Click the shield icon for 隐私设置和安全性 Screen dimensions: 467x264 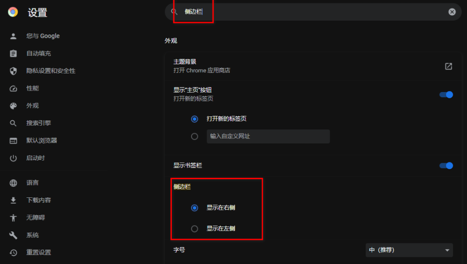point(13,71)
